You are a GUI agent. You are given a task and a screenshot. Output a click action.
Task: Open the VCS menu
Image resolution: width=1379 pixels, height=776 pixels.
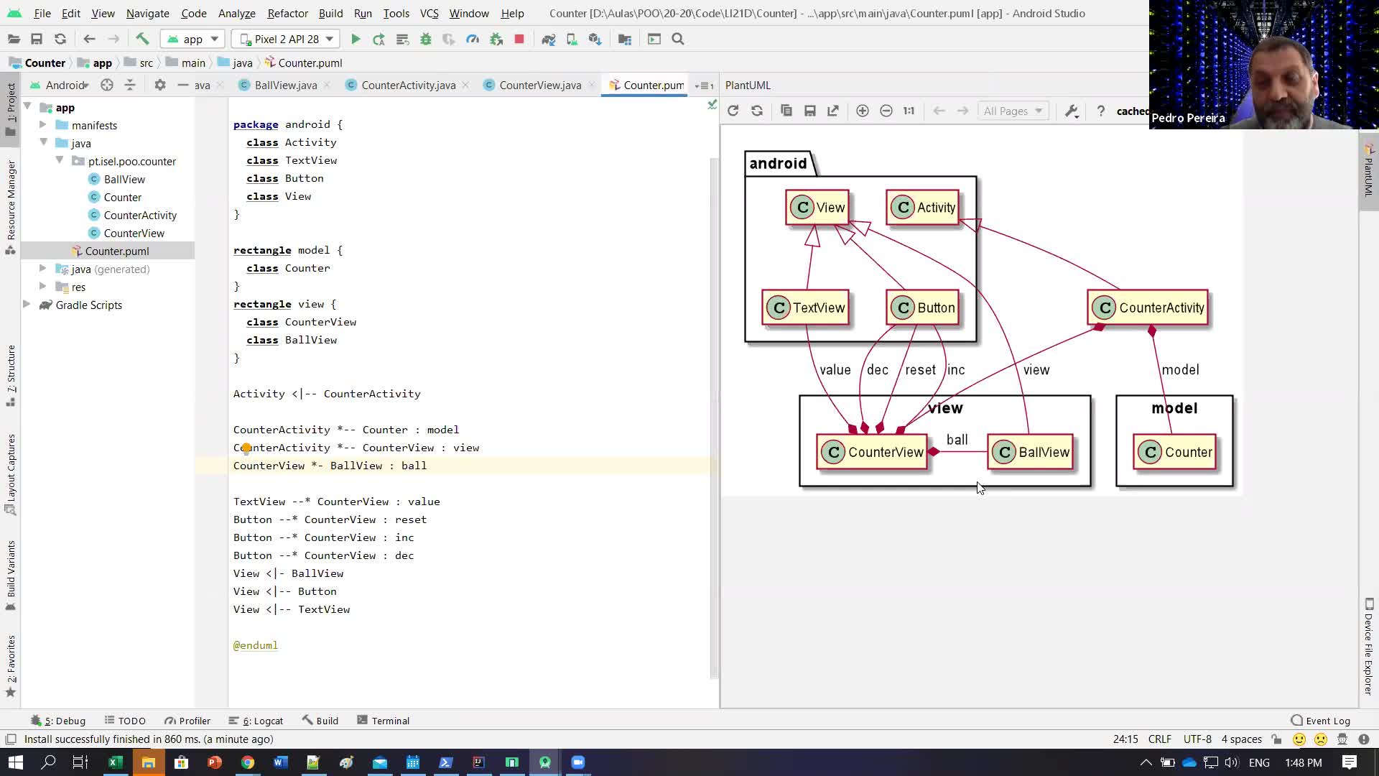pos(429,13)
